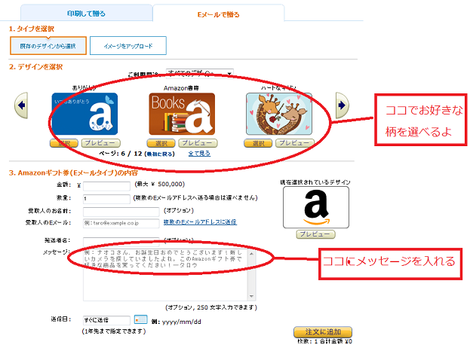Choose the Amazon Books gift card image
470x345 pixels.
[x=182, y=114]
